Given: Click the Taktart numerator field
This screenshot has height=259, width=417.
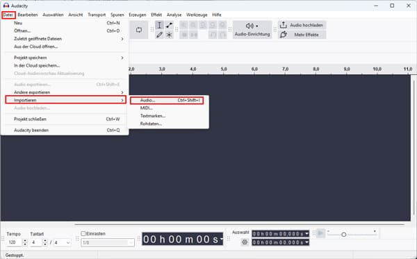Looking at the screenshot, I should 36,242.
